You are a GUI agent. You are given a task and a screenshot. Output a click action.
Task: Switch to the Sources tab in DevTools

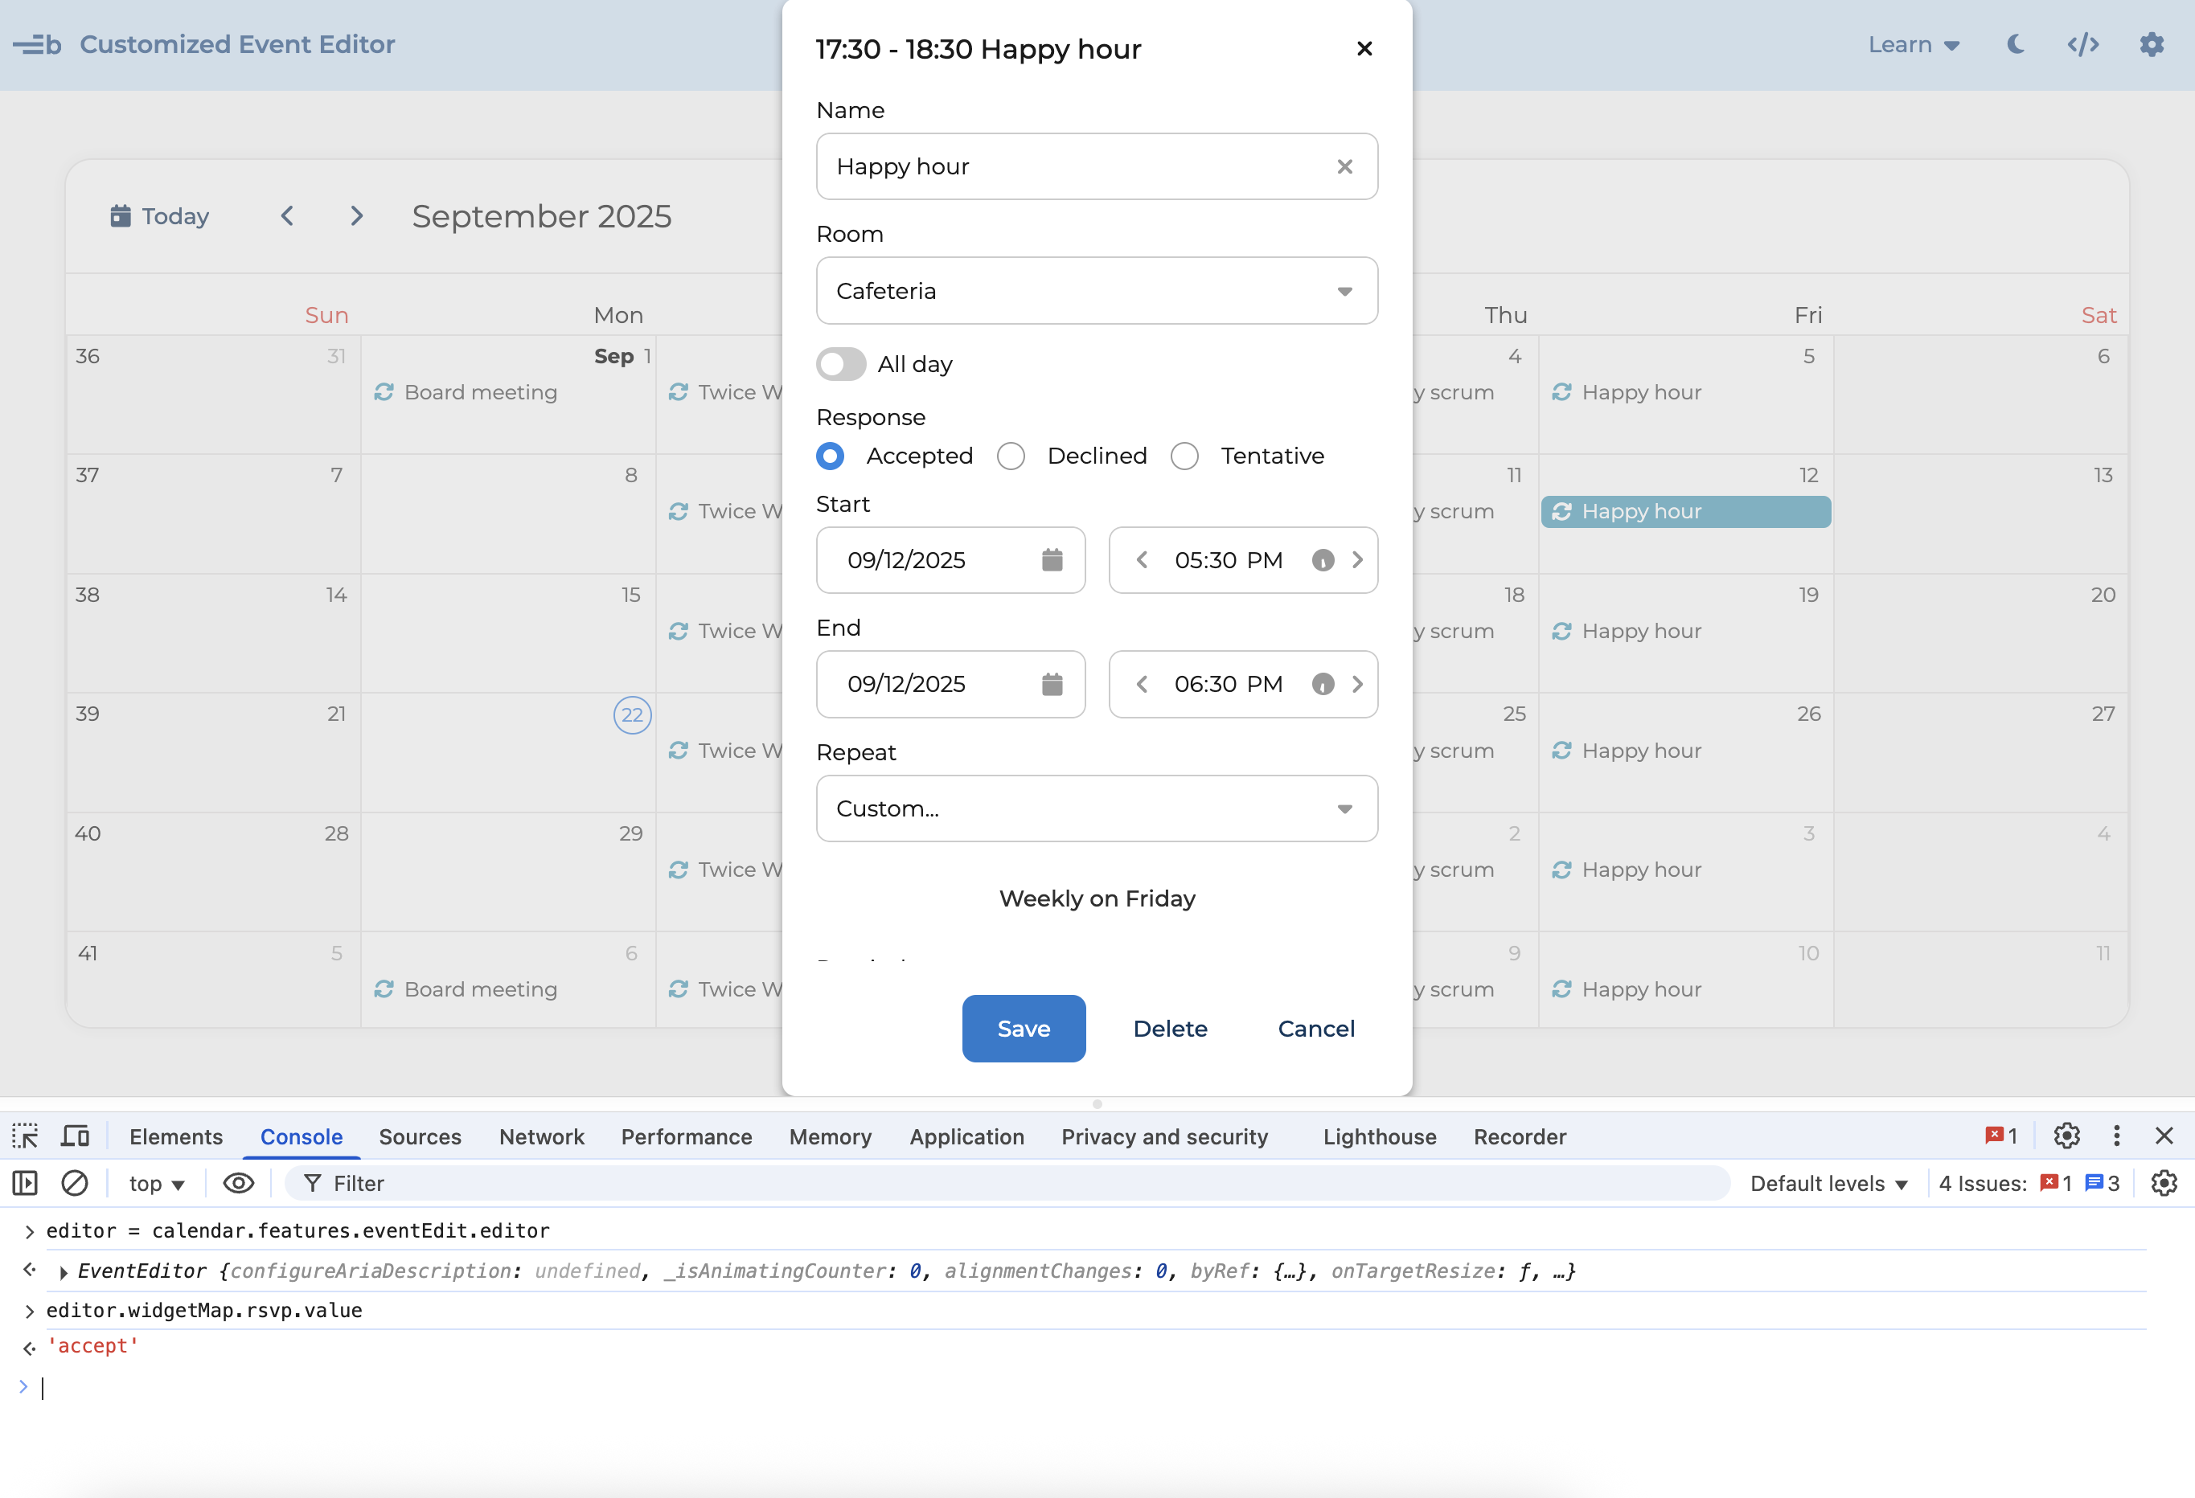[420, 1136]
